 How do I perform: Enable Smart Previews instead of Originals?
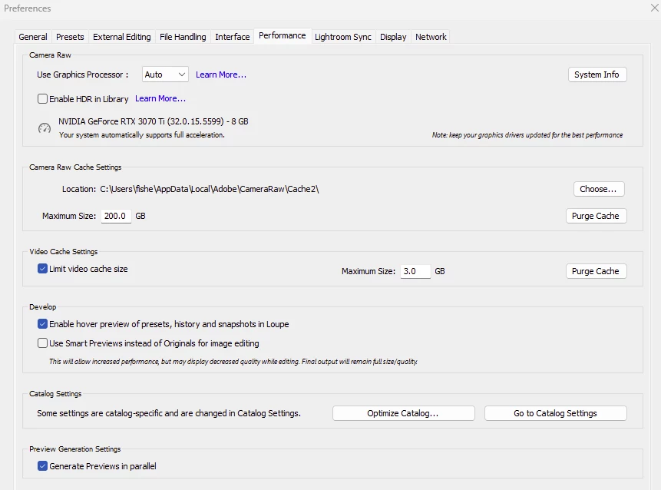[x=42, y=343]
